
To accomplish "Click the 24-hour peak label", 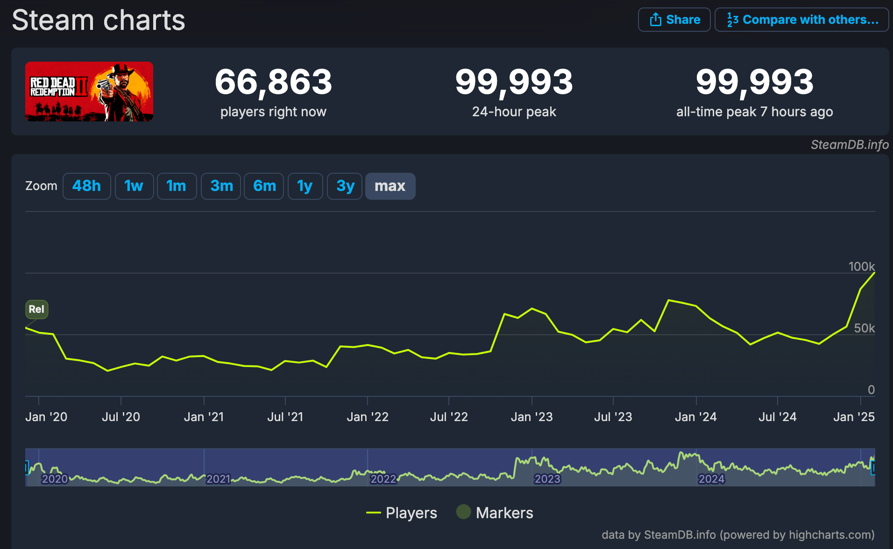I will point(514,112).
